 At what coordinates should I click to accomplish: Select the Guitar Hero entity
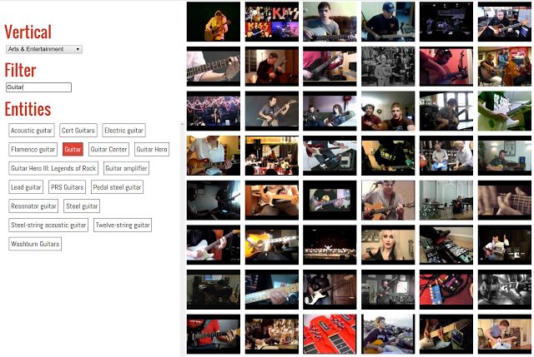(152, 150)
